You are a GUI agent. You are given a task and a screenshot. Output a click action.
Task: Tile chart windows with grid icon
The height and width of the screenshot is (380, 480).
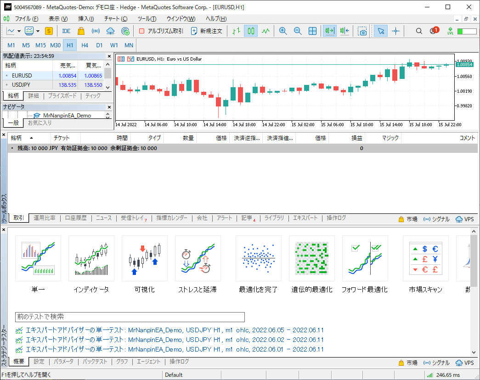click(x=312, y=31)
